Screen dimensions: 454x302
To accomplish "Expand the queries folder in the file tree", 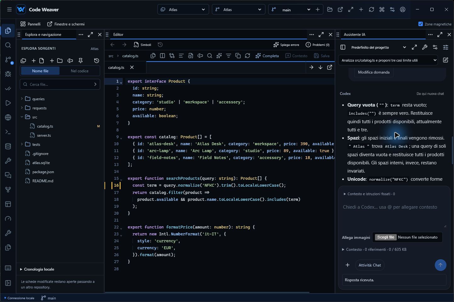I will coord(22,99).
